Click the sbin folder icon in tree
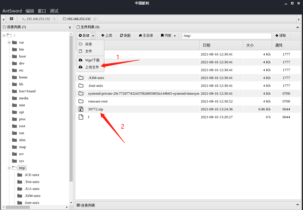 point(14,140)
